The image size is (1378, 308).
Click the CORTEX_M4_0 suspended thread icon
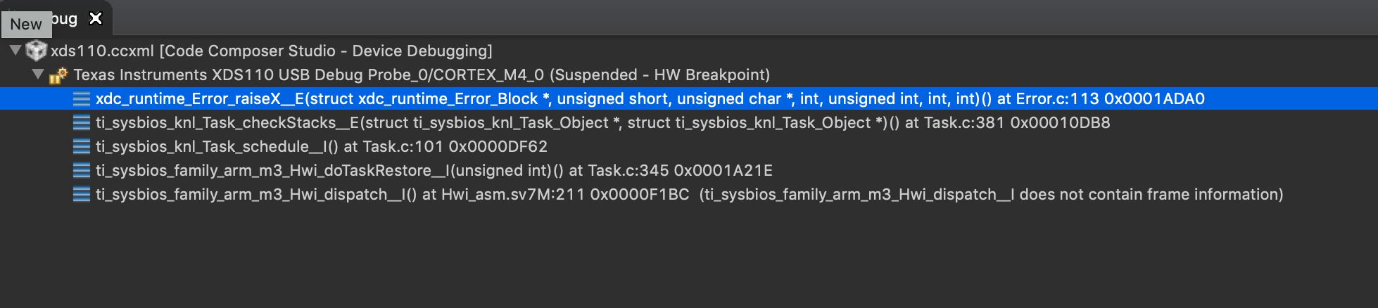pyautogui.click(x=58, y=75)
